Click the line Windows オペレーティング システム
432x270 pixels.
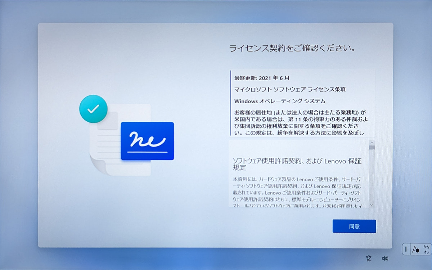pyautogui.click(x=280, y=101)
